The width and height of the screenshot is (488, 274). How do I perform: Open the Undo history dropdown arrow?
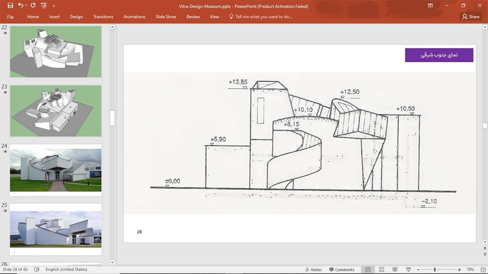pyautogui.click(x=26, y=5)
